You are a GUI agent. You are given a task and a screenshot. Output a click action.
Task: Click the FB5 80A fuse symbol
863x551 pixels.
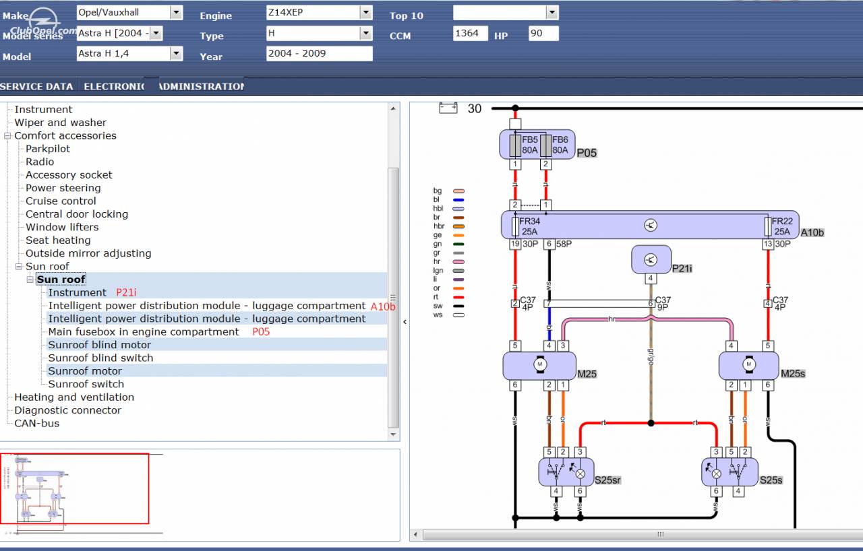coord(515,145)
